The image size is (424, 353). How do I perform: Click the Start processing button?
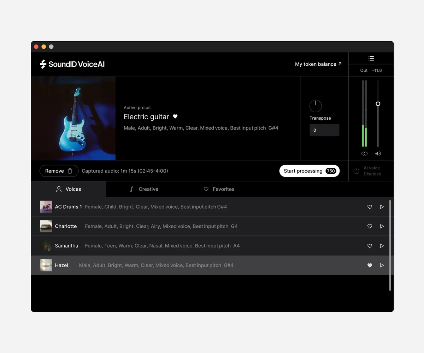tap(309, 171)
